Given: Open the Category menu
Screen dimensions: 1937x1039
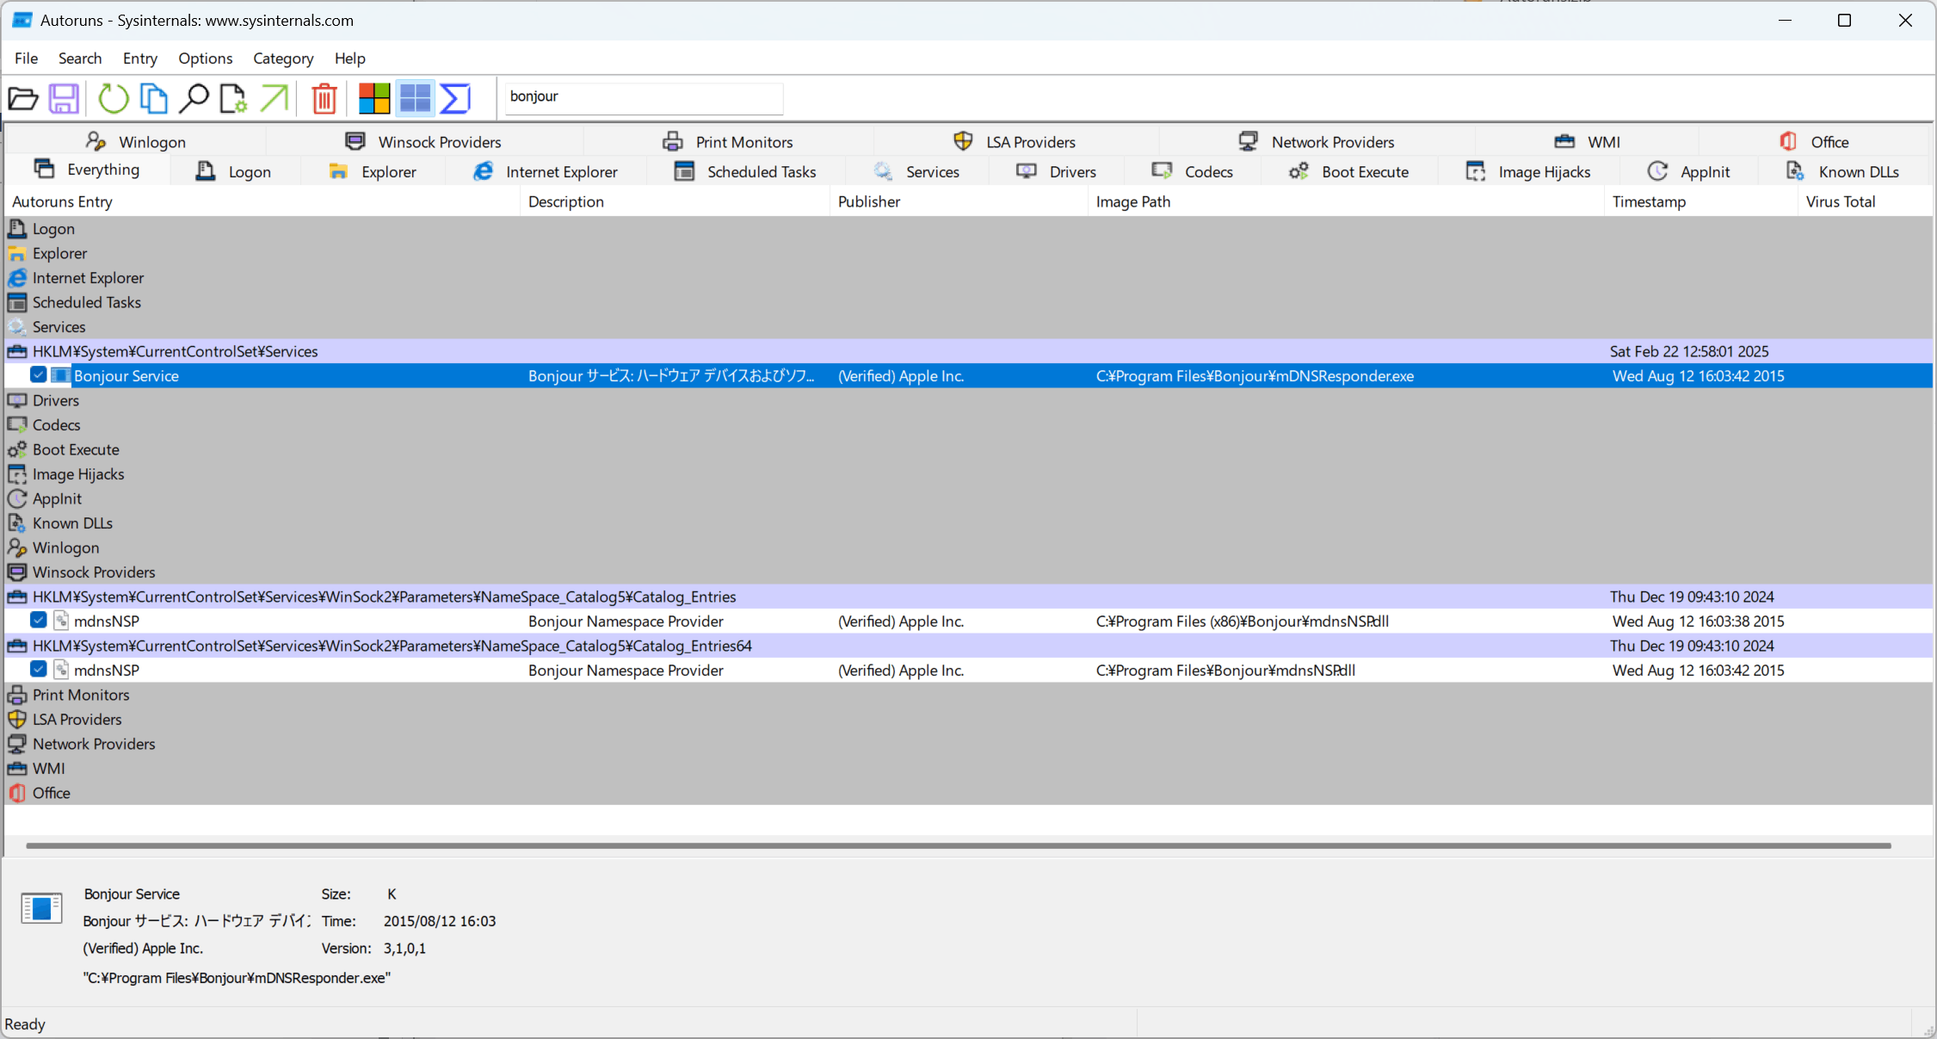Looking at the screenshot, I should (282, 59).
